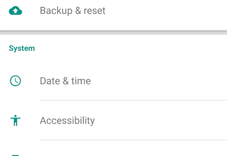Tap the divider line below Accessibility

(x=134, y=140)
